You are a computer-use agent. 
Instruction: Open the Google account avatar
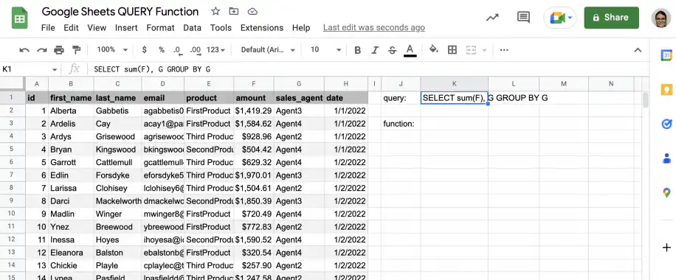[x=661, y=18]
